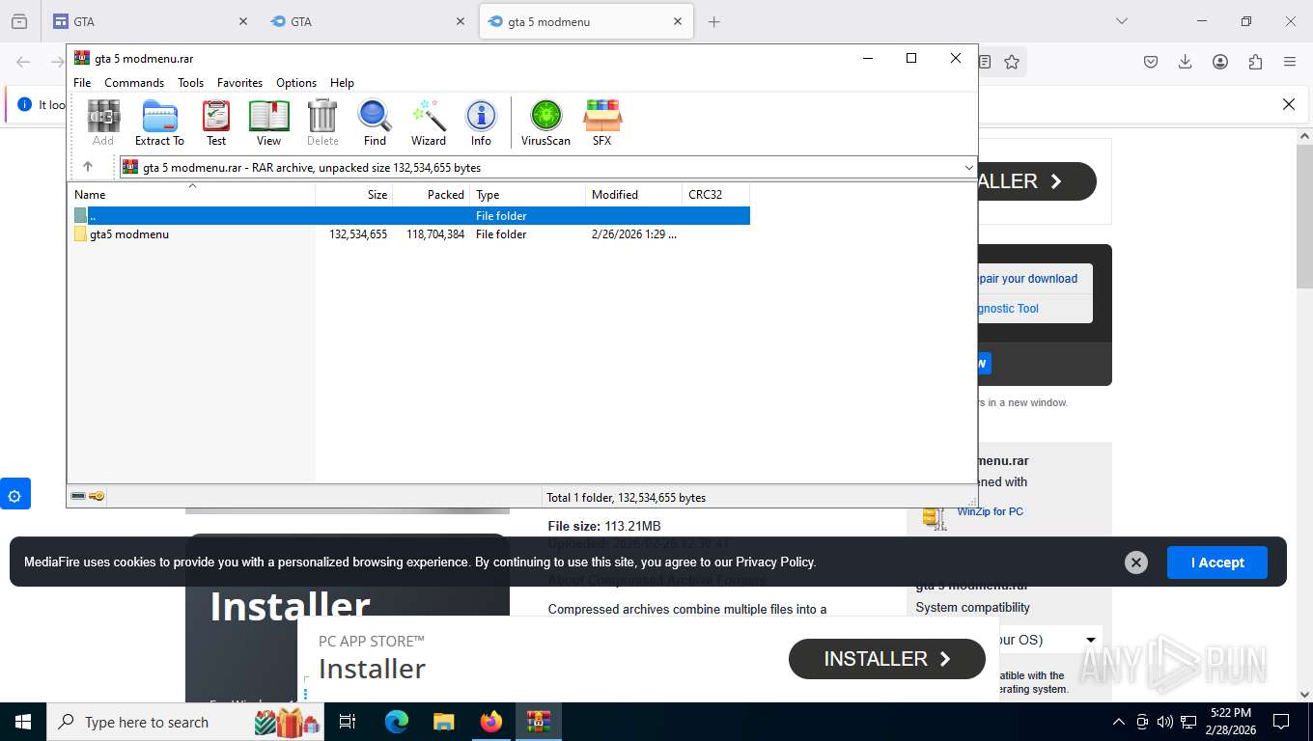Viewport: 1313px width, 741px height.
Task: Open archive Info icon
Action: (x=481, y=123)
